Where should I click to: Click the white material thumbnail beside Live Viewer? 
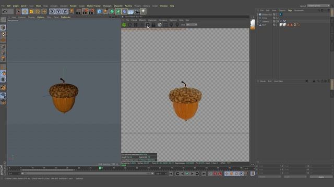point(253,23)
